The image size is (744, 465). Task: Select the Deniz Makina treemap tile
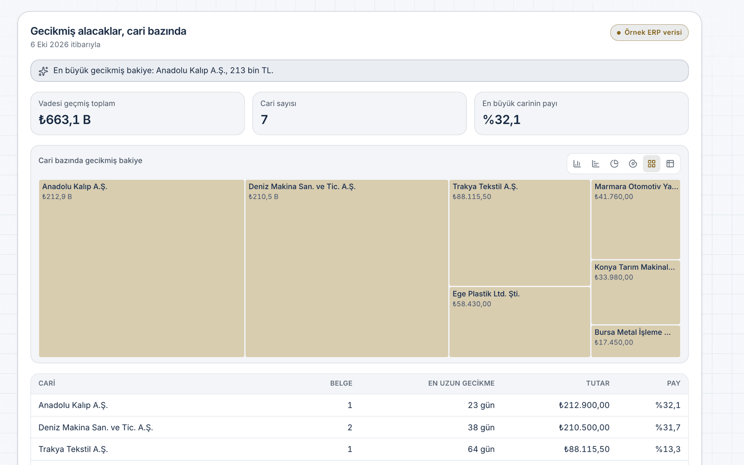pos(347,268)
